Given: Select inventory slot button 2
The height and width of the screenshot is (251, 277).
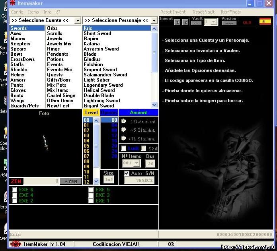Looking at the screenshot, I should click(185, 22).
